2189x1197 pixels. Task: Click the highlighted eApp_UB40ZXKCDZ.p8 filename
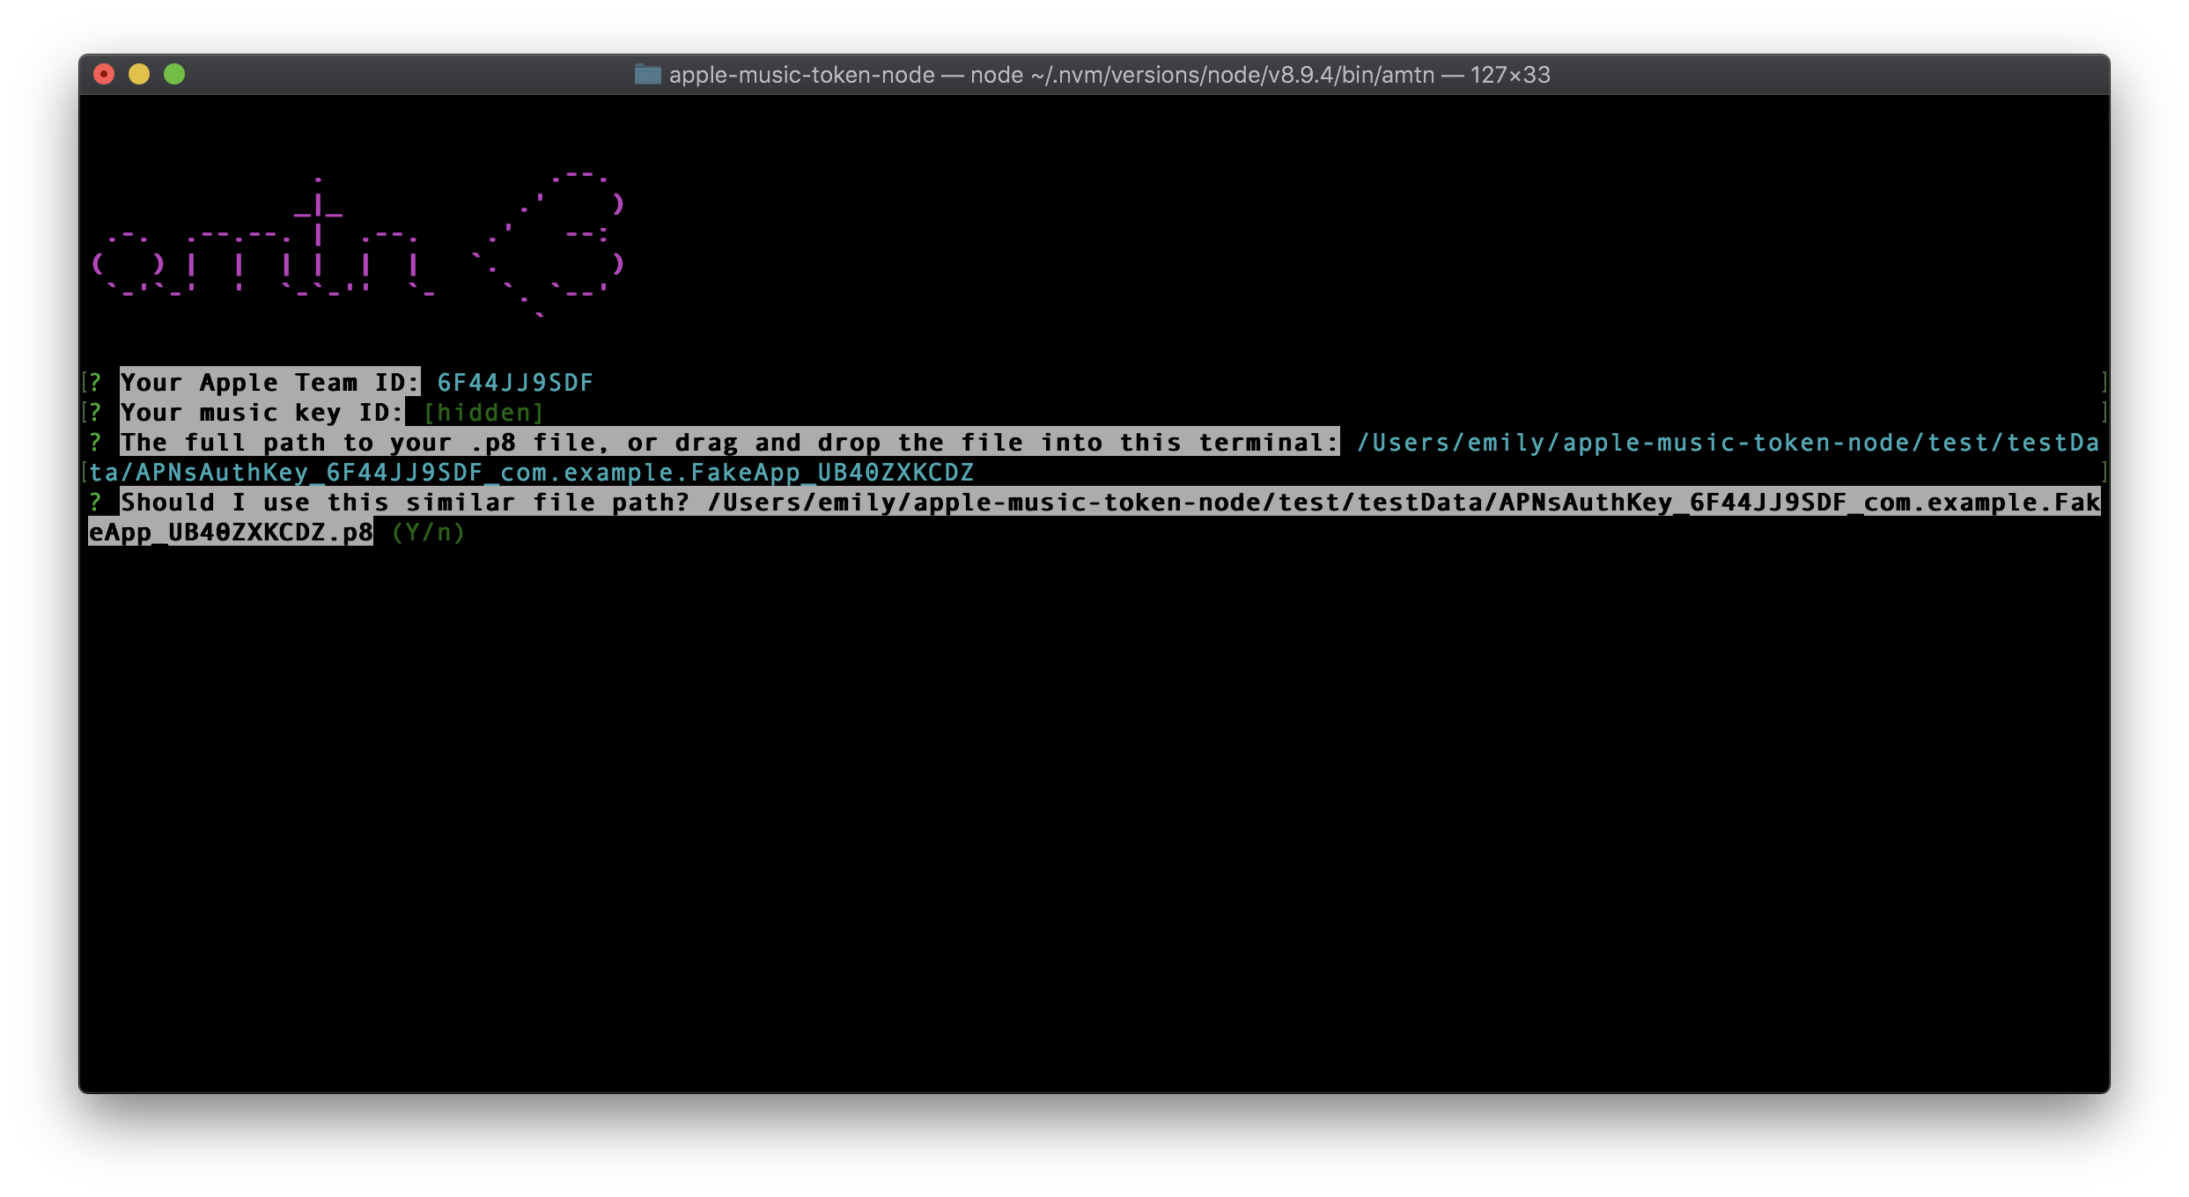click(231, 532)
